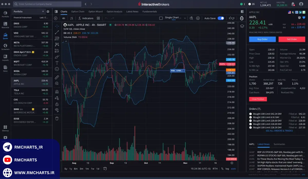Open See All Orders & Trades link
Image resolution: width=308 pixels, height=179 pixels.
[x=279, y=131]
